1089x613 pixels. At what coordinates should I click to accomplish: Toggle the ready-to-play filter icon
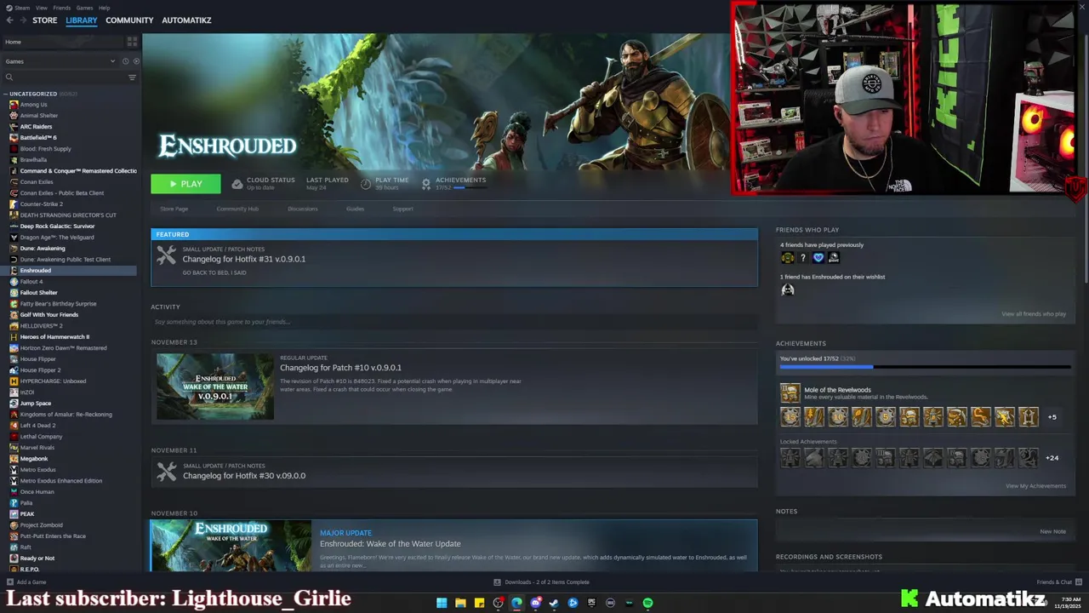(x=136, y=61)
